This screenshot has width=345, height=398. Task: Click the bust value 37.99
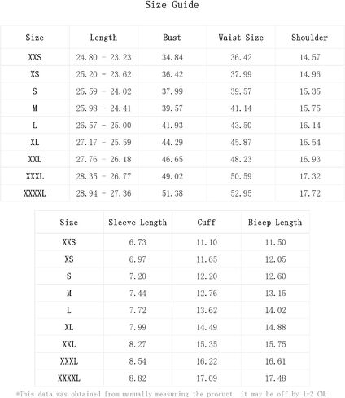[x=172, y=91]
